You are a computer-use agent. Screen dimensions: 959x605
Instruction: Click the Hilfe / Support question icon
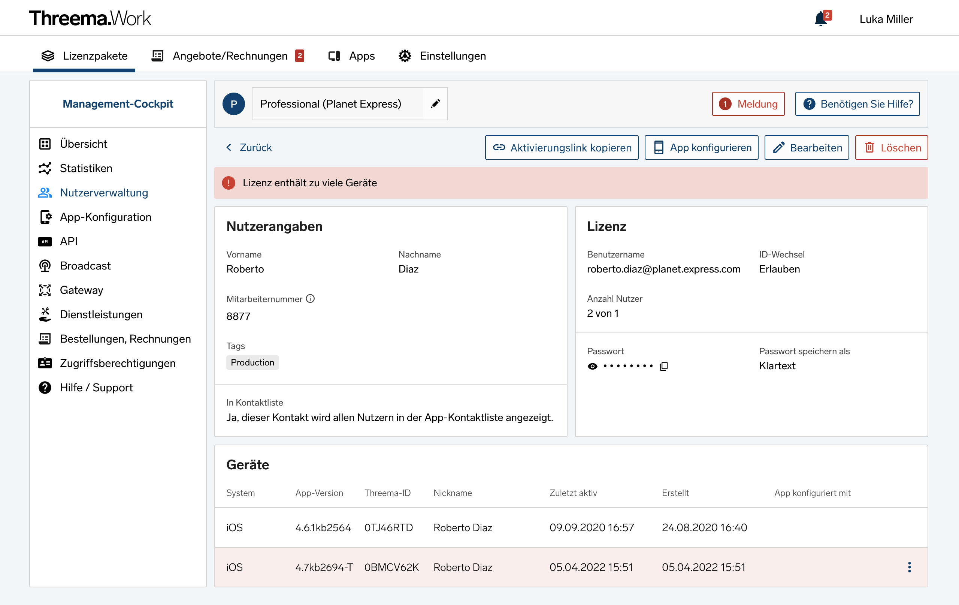pos(45,387)
